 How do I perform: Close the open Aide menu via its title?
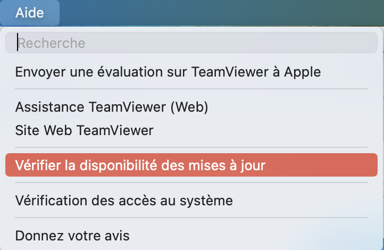point(30,13)
